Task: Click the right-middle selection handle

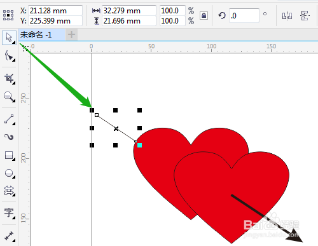Action: point(139,128)
